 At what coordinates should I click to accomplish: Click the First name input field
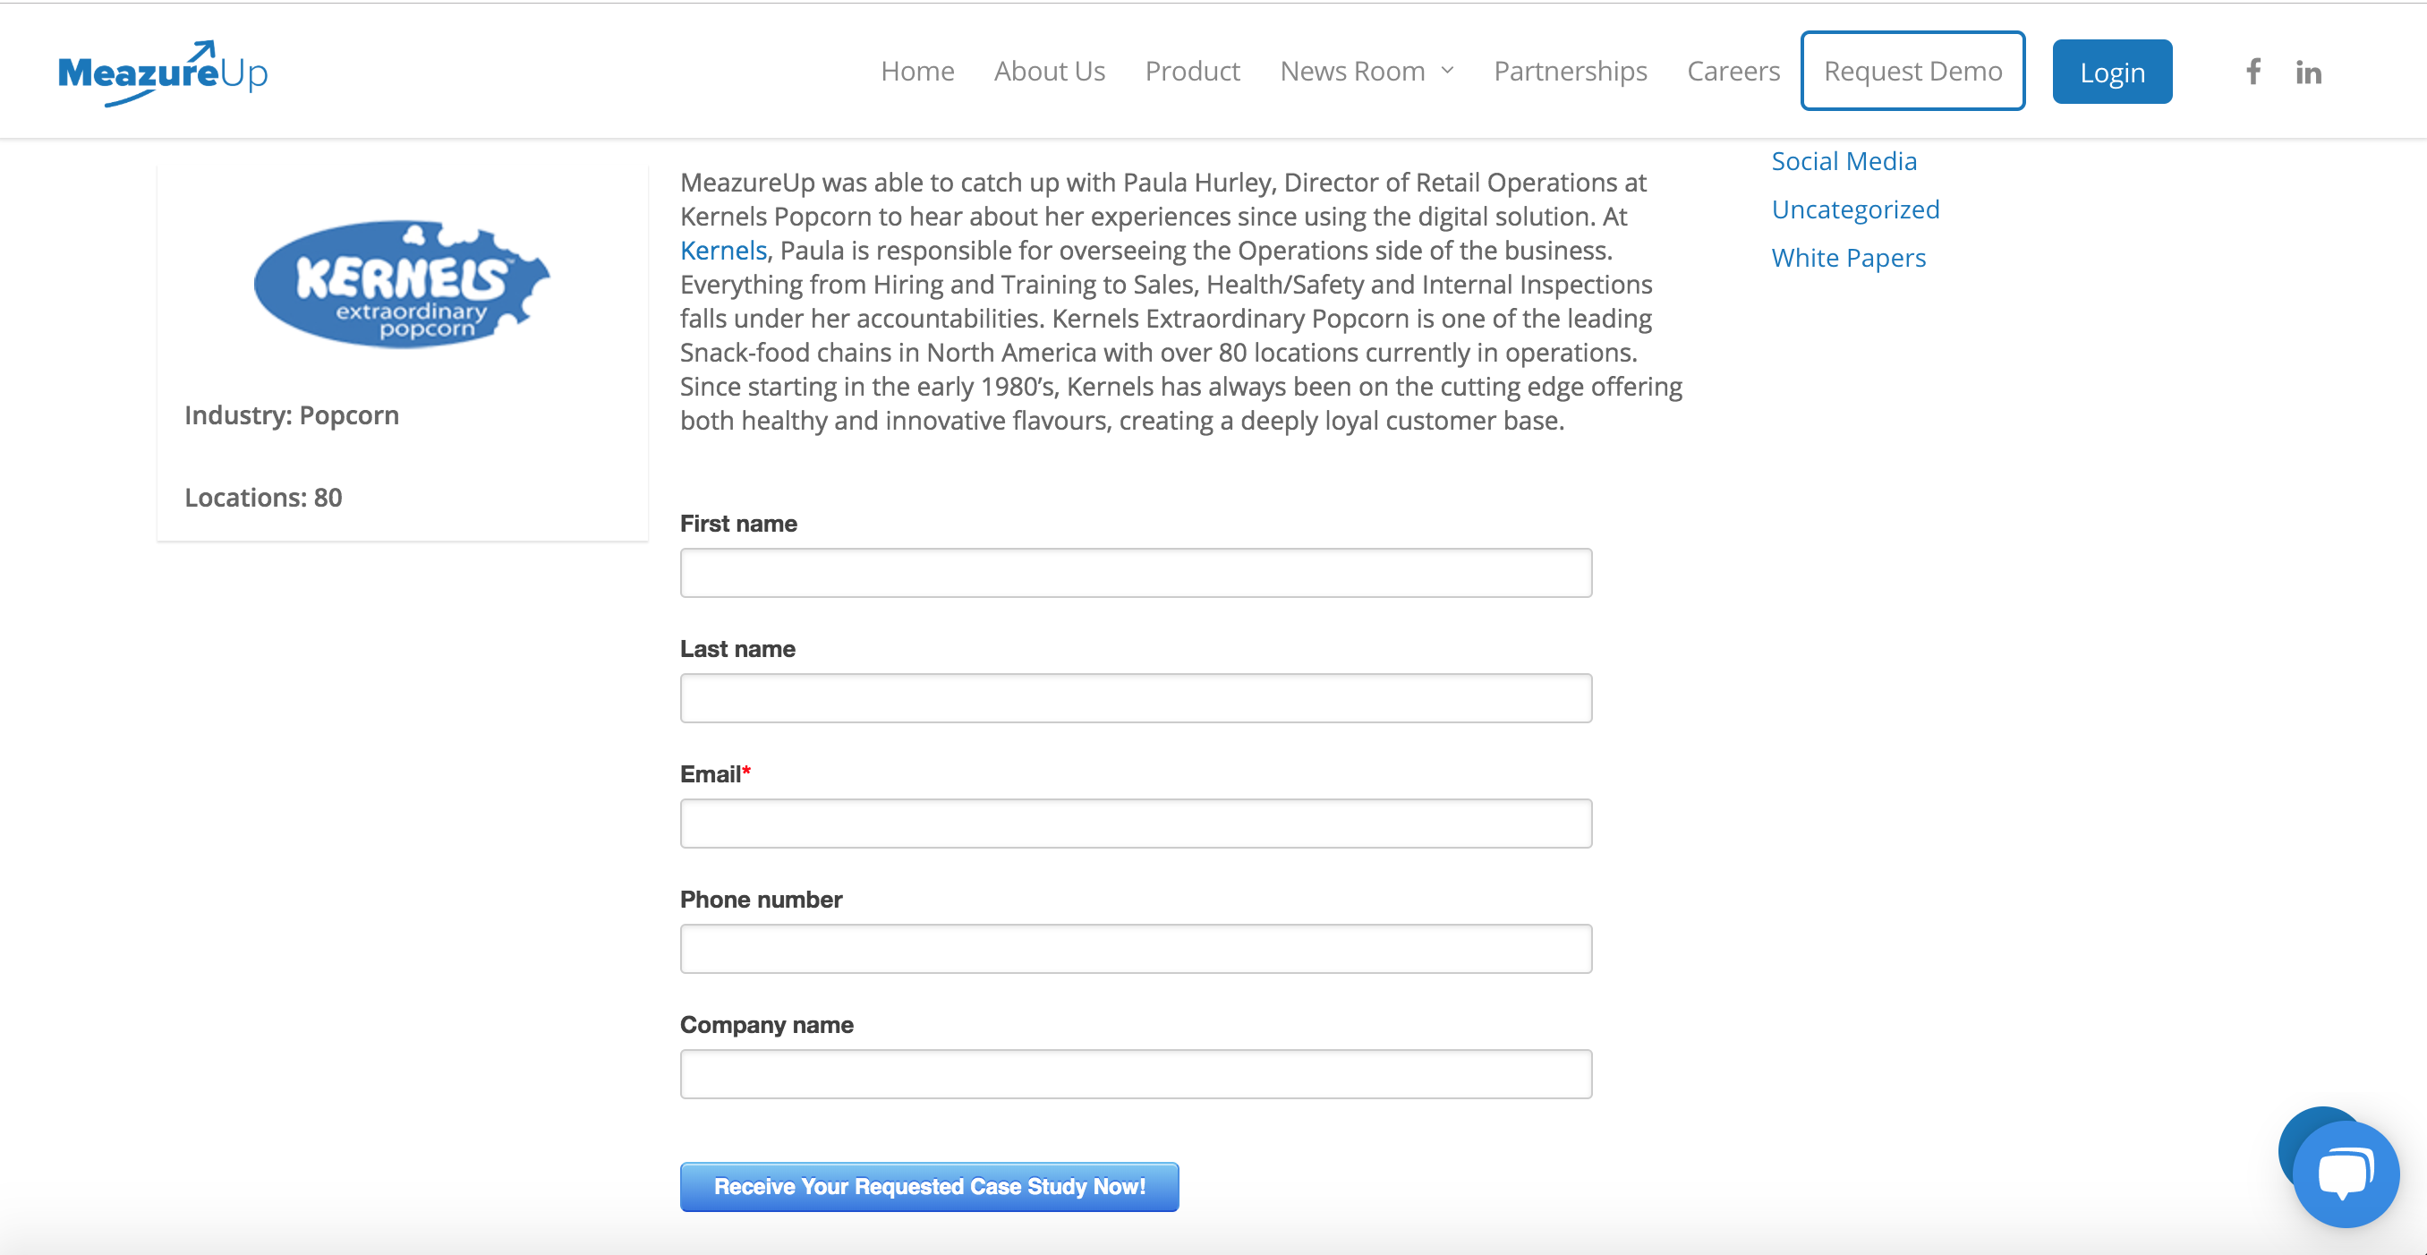tap(1136, 571)
